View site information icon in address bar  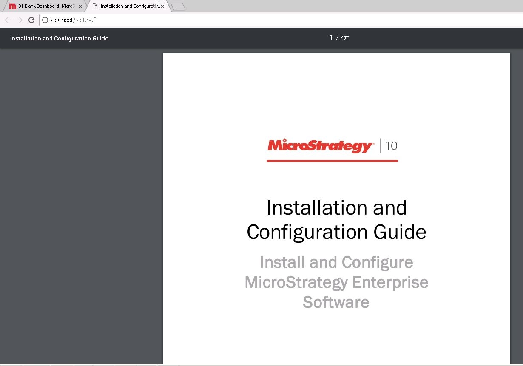(x=45, y=20)
